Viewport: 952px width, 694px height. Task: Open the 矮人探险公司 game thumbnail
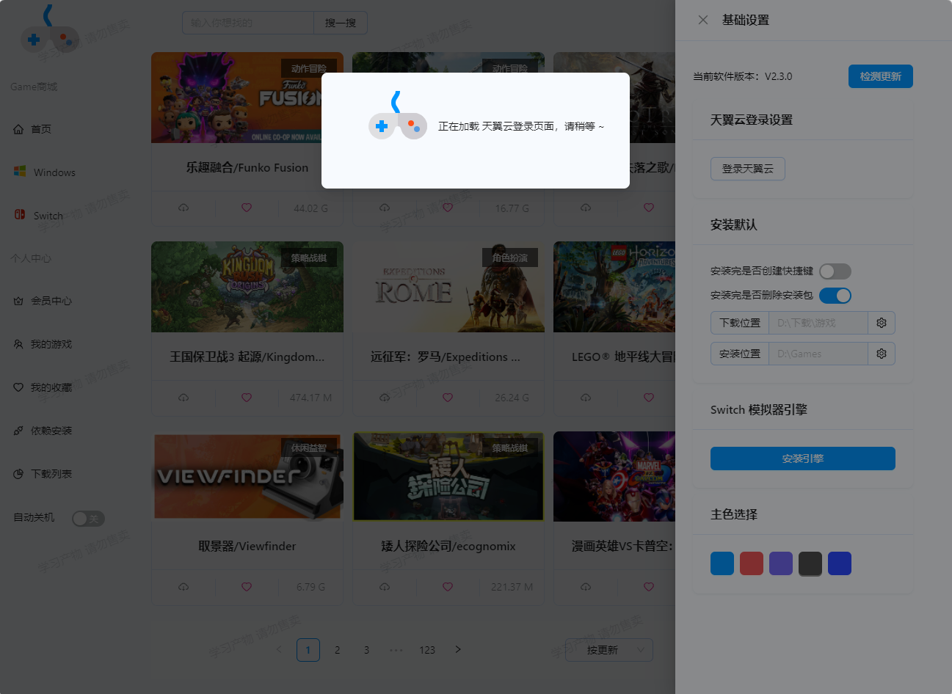pyautogui.click(x=448, y=476)
